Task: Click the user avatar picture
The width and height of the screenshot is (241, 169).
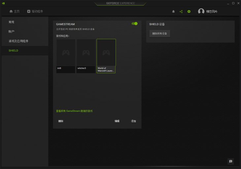Action: click(201, 11)
